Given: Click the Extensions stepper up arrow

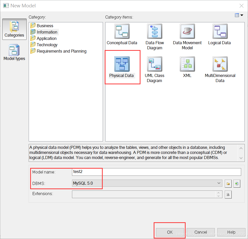Looking at the screenshot, I should coord(218,193).
